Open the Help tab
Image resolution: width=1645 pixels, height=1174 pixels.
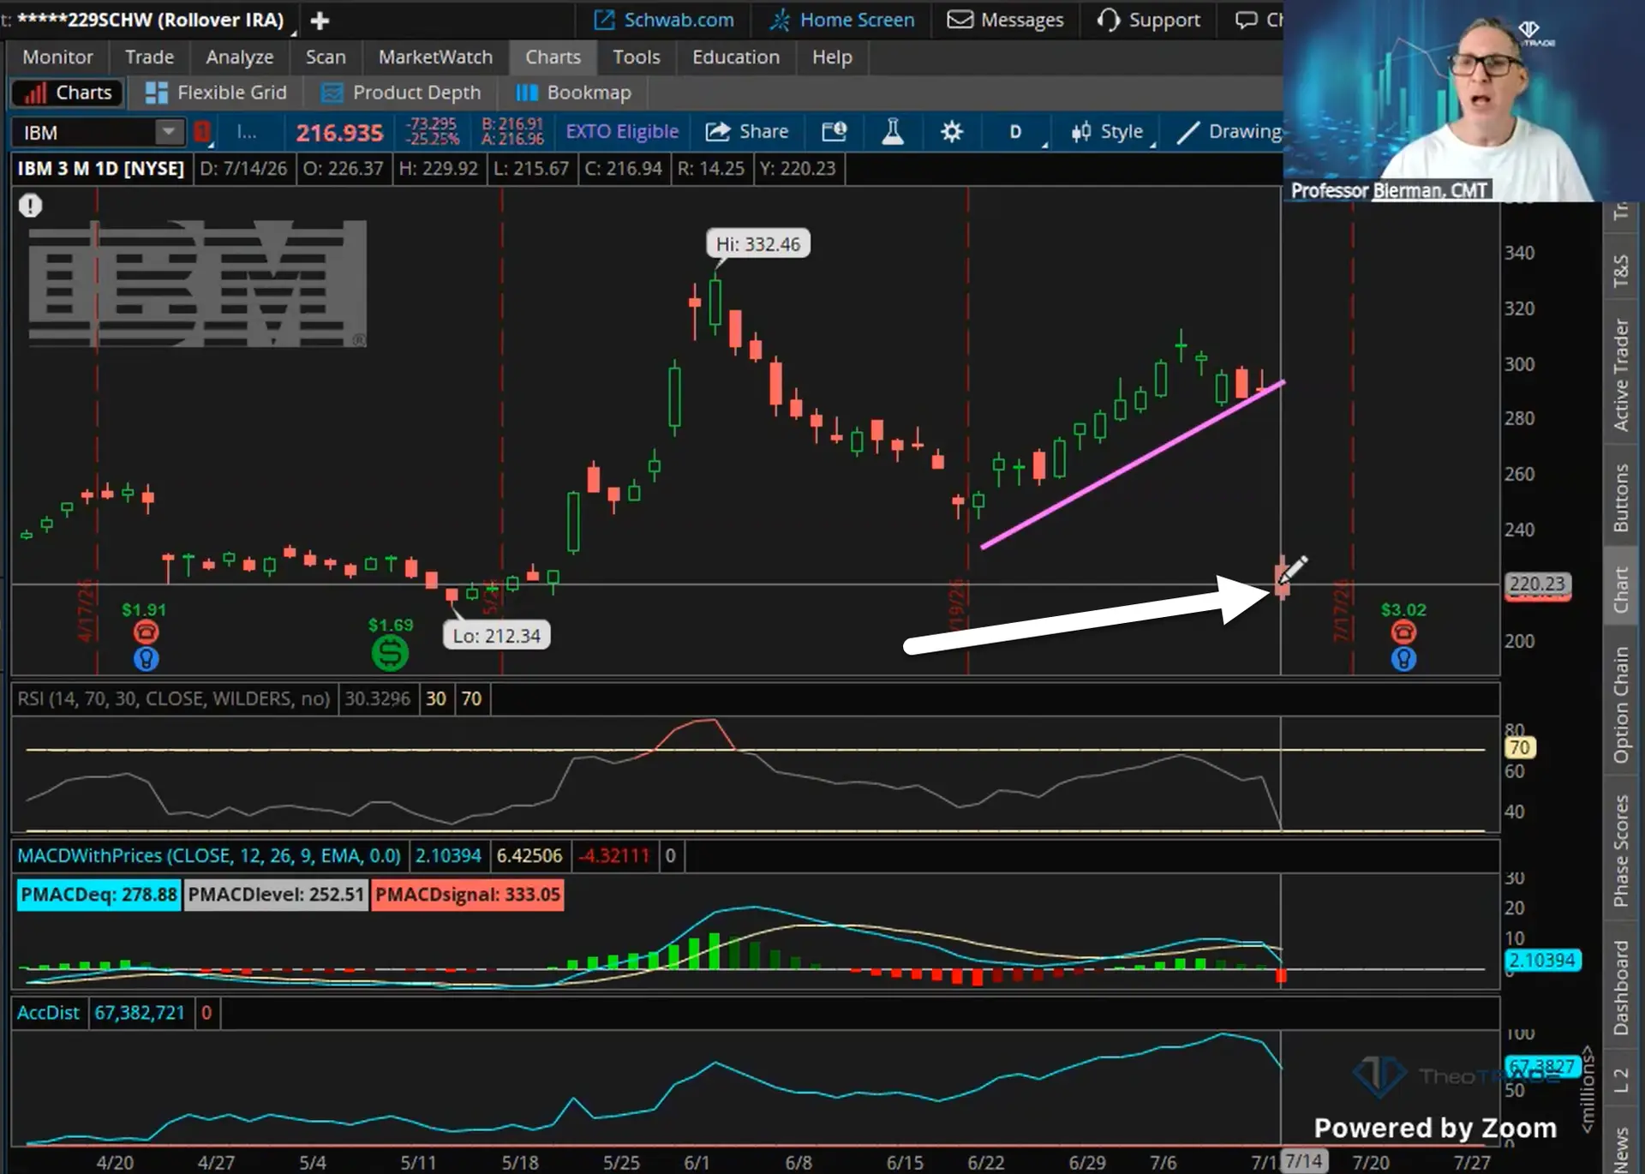832,57
